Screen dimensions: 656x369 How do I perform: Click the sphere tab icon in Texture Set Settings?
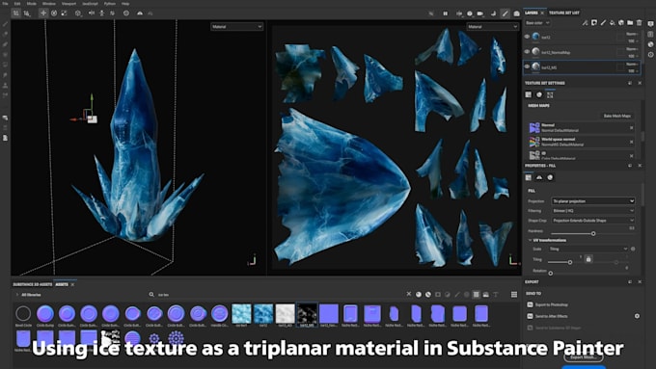[x=539, y=94]
